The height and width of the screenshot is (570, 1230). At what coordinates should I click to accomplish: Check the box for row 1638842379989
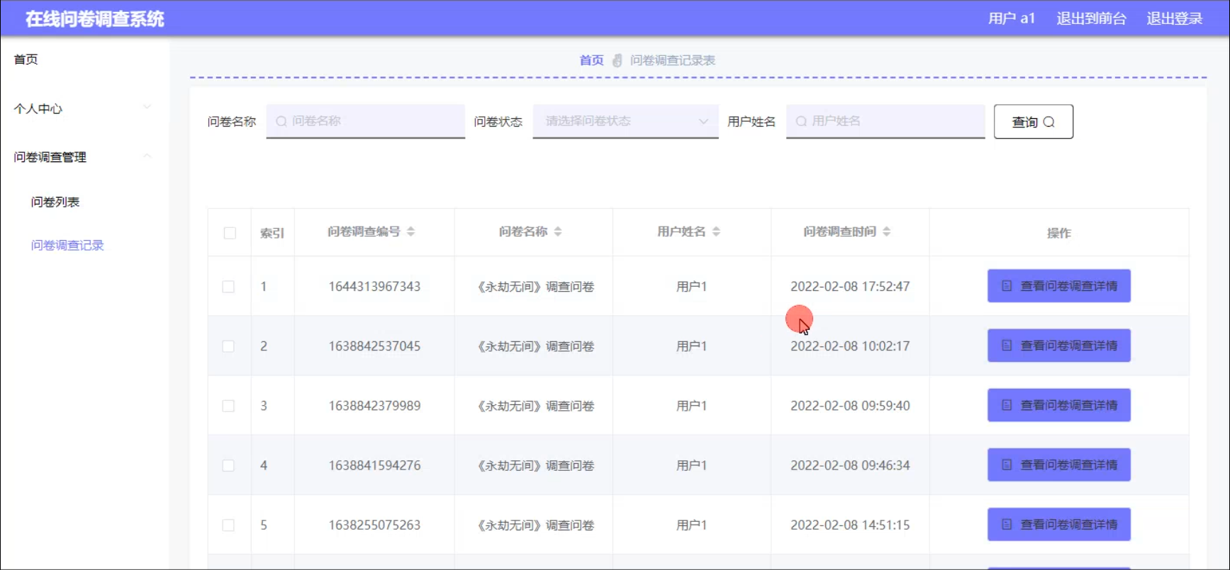coord(228,406)
